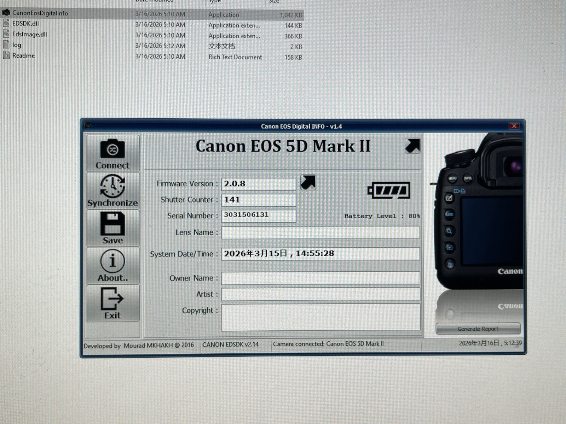Click the Shutter Counter field showing 141
Screen dimensions: 566x424
[x=259, y=200]
